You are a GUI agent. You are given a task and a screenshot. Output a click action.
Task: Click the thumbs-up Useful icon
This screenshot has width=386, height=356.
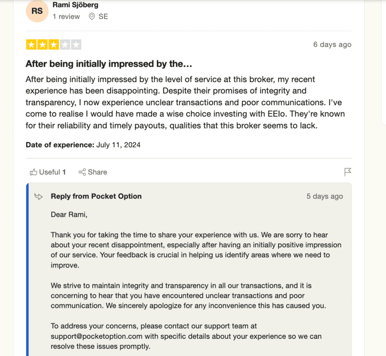34,172
